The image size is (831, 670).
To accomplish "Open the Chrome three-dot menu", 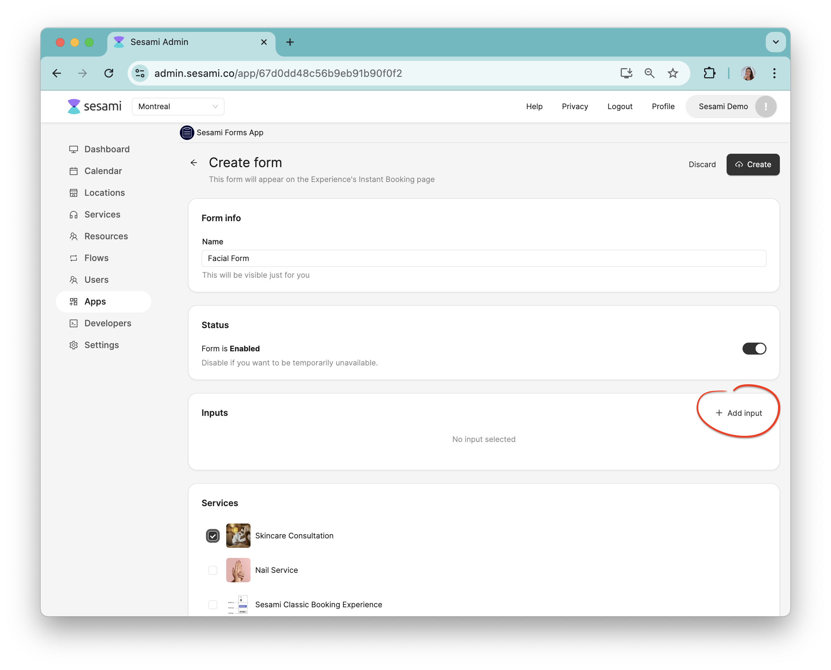I will coord(774,73).
